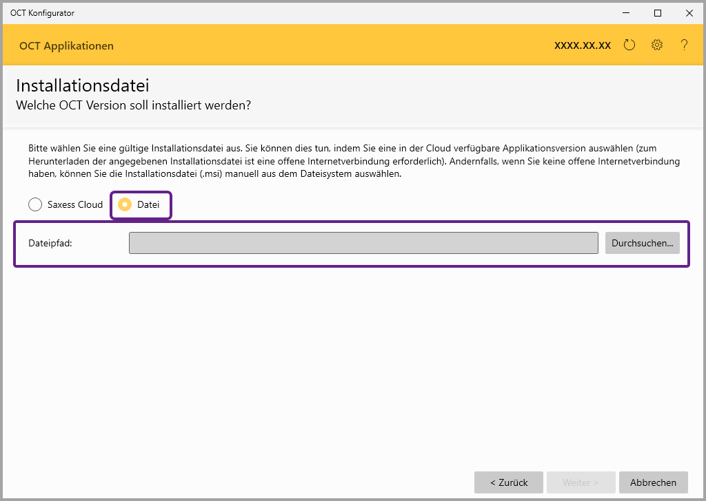Viewport: 706px width, 501px height.
Task: Cancel setup with the Abbrechen button
Action: click(x=653, y=482)
